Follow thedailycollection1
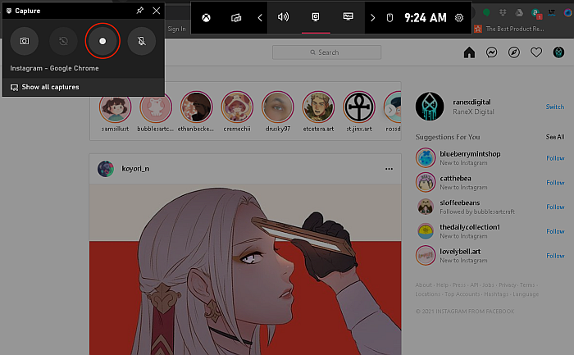Screen dimensions: 574x355 [x=555, y=231]
